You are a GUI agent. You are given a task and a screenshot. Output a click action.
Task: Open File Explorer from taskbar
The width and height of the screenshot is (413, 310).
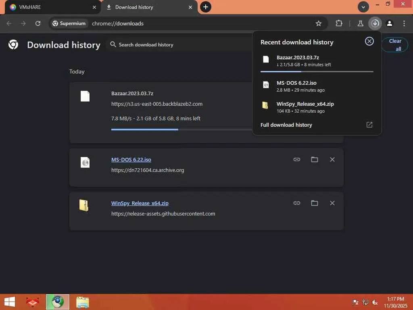[83, 302]
